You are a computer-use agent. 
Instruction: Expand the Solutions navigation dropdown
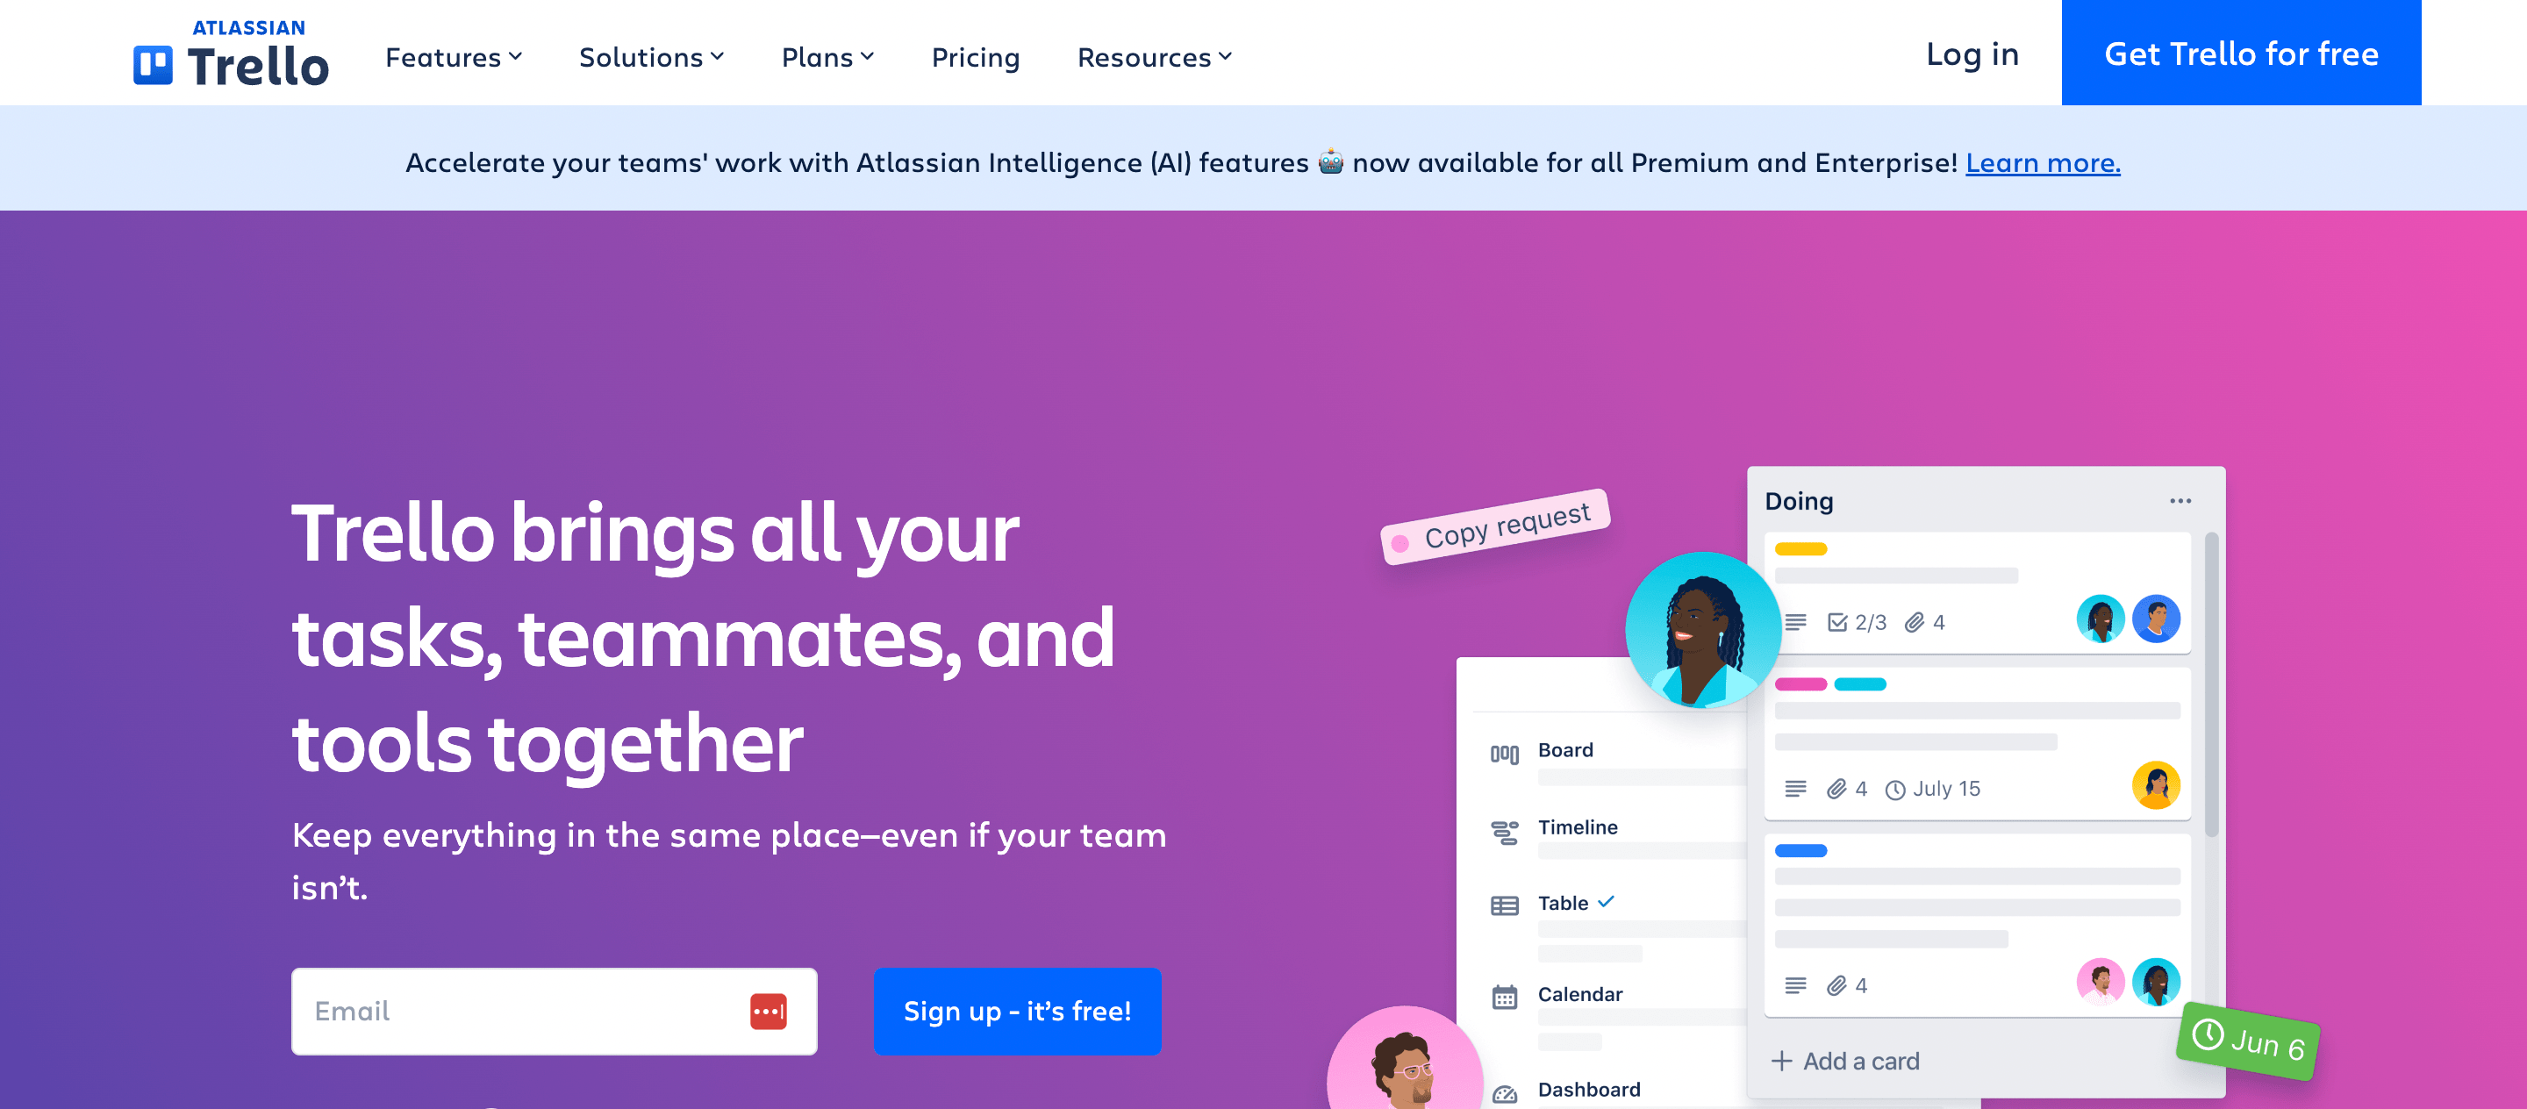[651, 54]
